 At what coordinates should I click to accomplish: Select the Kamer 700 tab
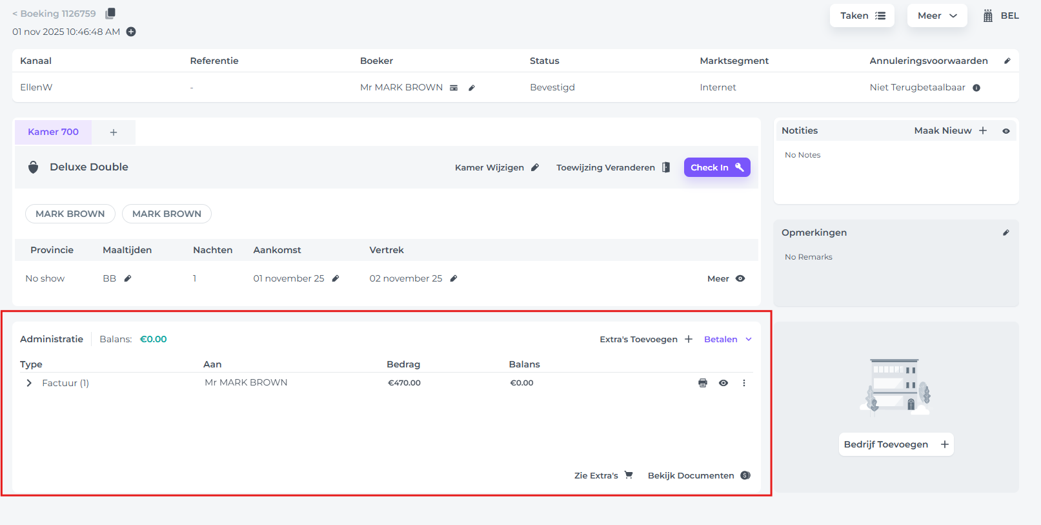[53, 132]
